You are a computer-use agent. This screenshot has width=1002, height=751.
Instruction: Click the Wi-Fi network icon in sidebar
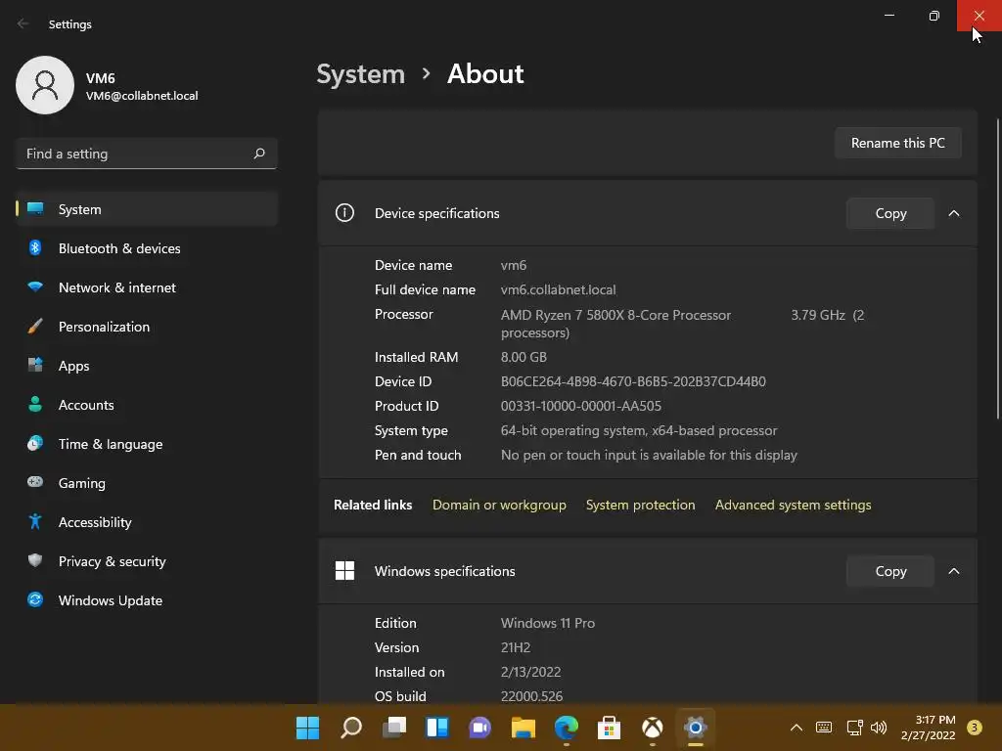[x=35, y=287]
